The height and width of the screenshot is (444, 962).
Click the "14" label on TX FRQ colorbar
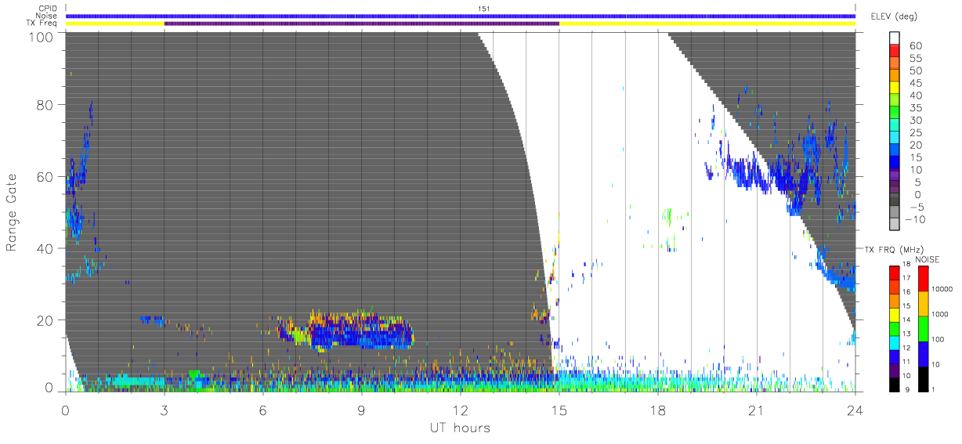click(906, 319)
